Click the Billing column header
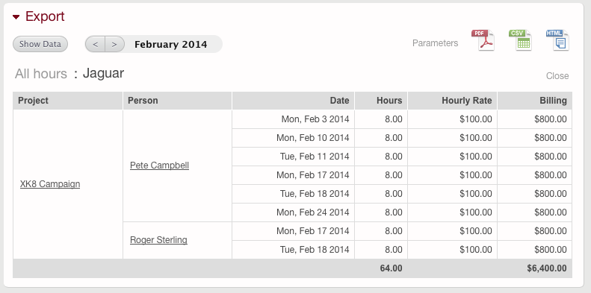This screenshot has height=293, width=591. pos(535,101)
